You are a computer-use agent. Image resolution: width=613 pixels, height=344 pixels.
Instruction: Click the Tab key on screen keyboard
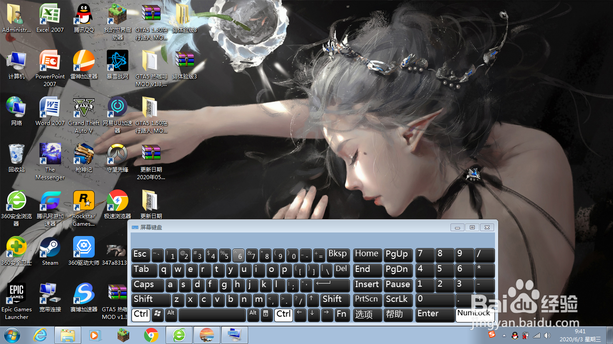click(144, 270)
